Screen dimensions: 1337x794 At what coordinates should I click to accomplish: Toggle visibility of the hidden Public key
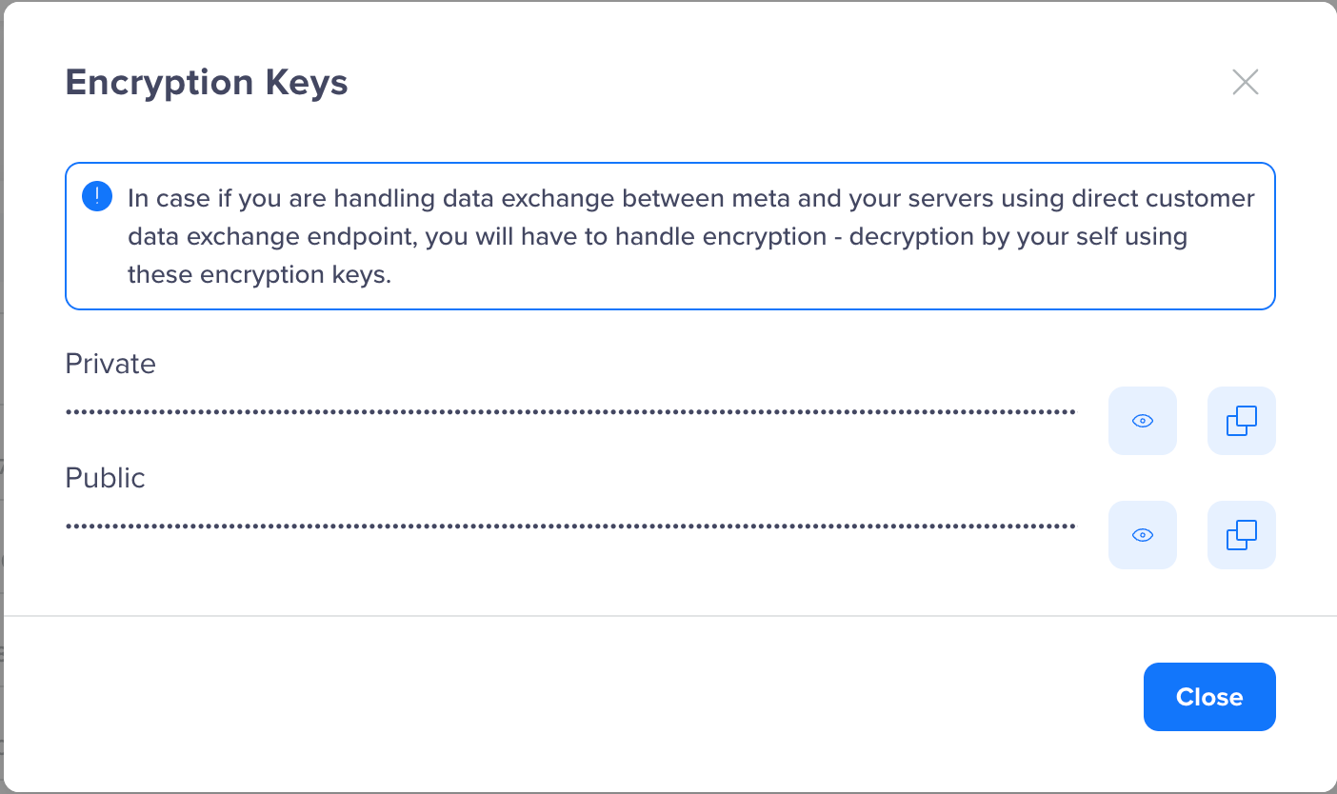(1142, 534)
